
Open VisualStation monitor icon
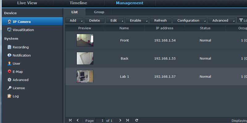coord(10,30)
